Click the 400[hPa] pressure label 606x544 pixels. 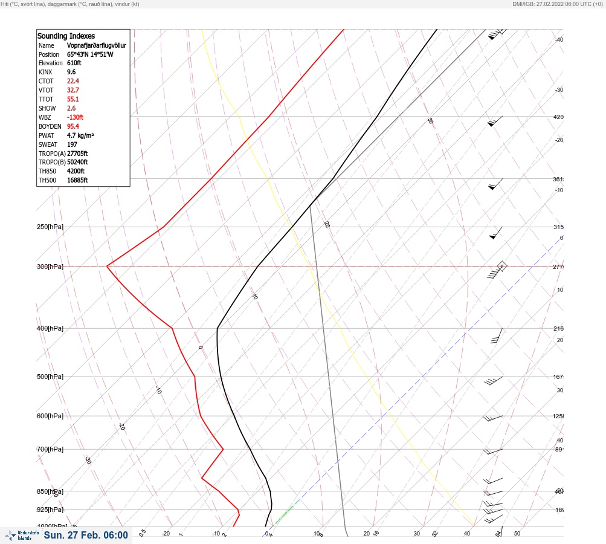coord(50,328)
